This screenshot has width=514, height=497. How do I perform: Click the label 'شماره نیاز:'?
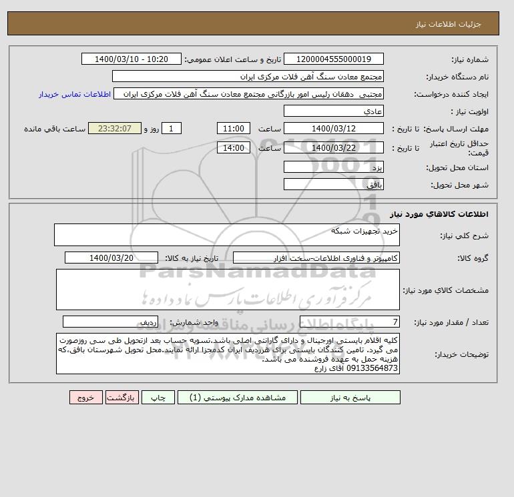click(x=470, y=59)
